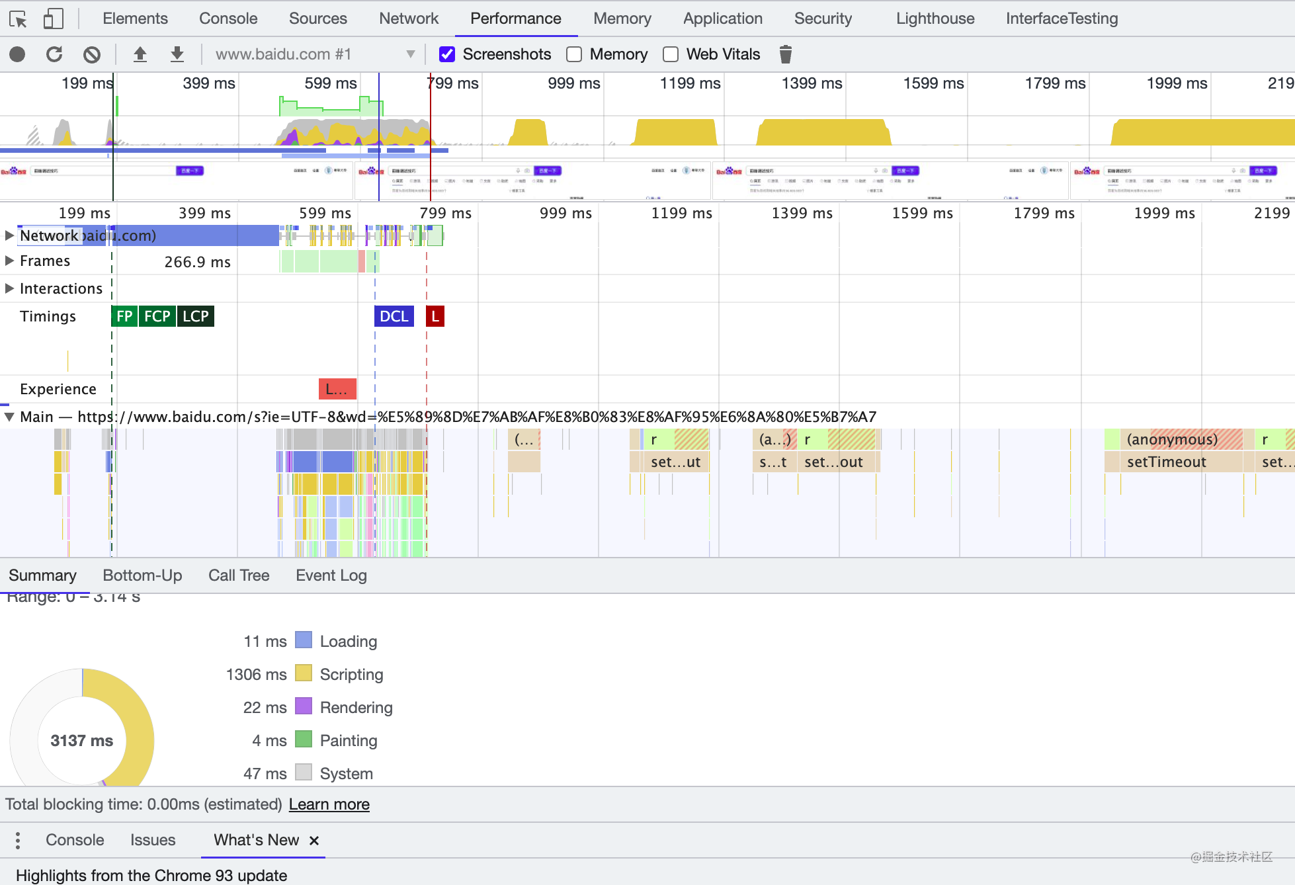This screenshot has height=885, width=1295.
Task: Open the Bottom-Up tab
Action: 142,575
